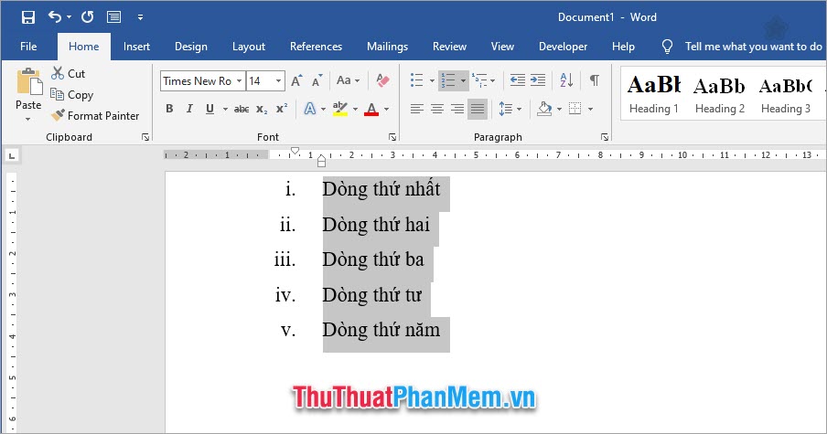Save the document using the floppy disk icon
The image size is (827, 434).
click(28, 17)
